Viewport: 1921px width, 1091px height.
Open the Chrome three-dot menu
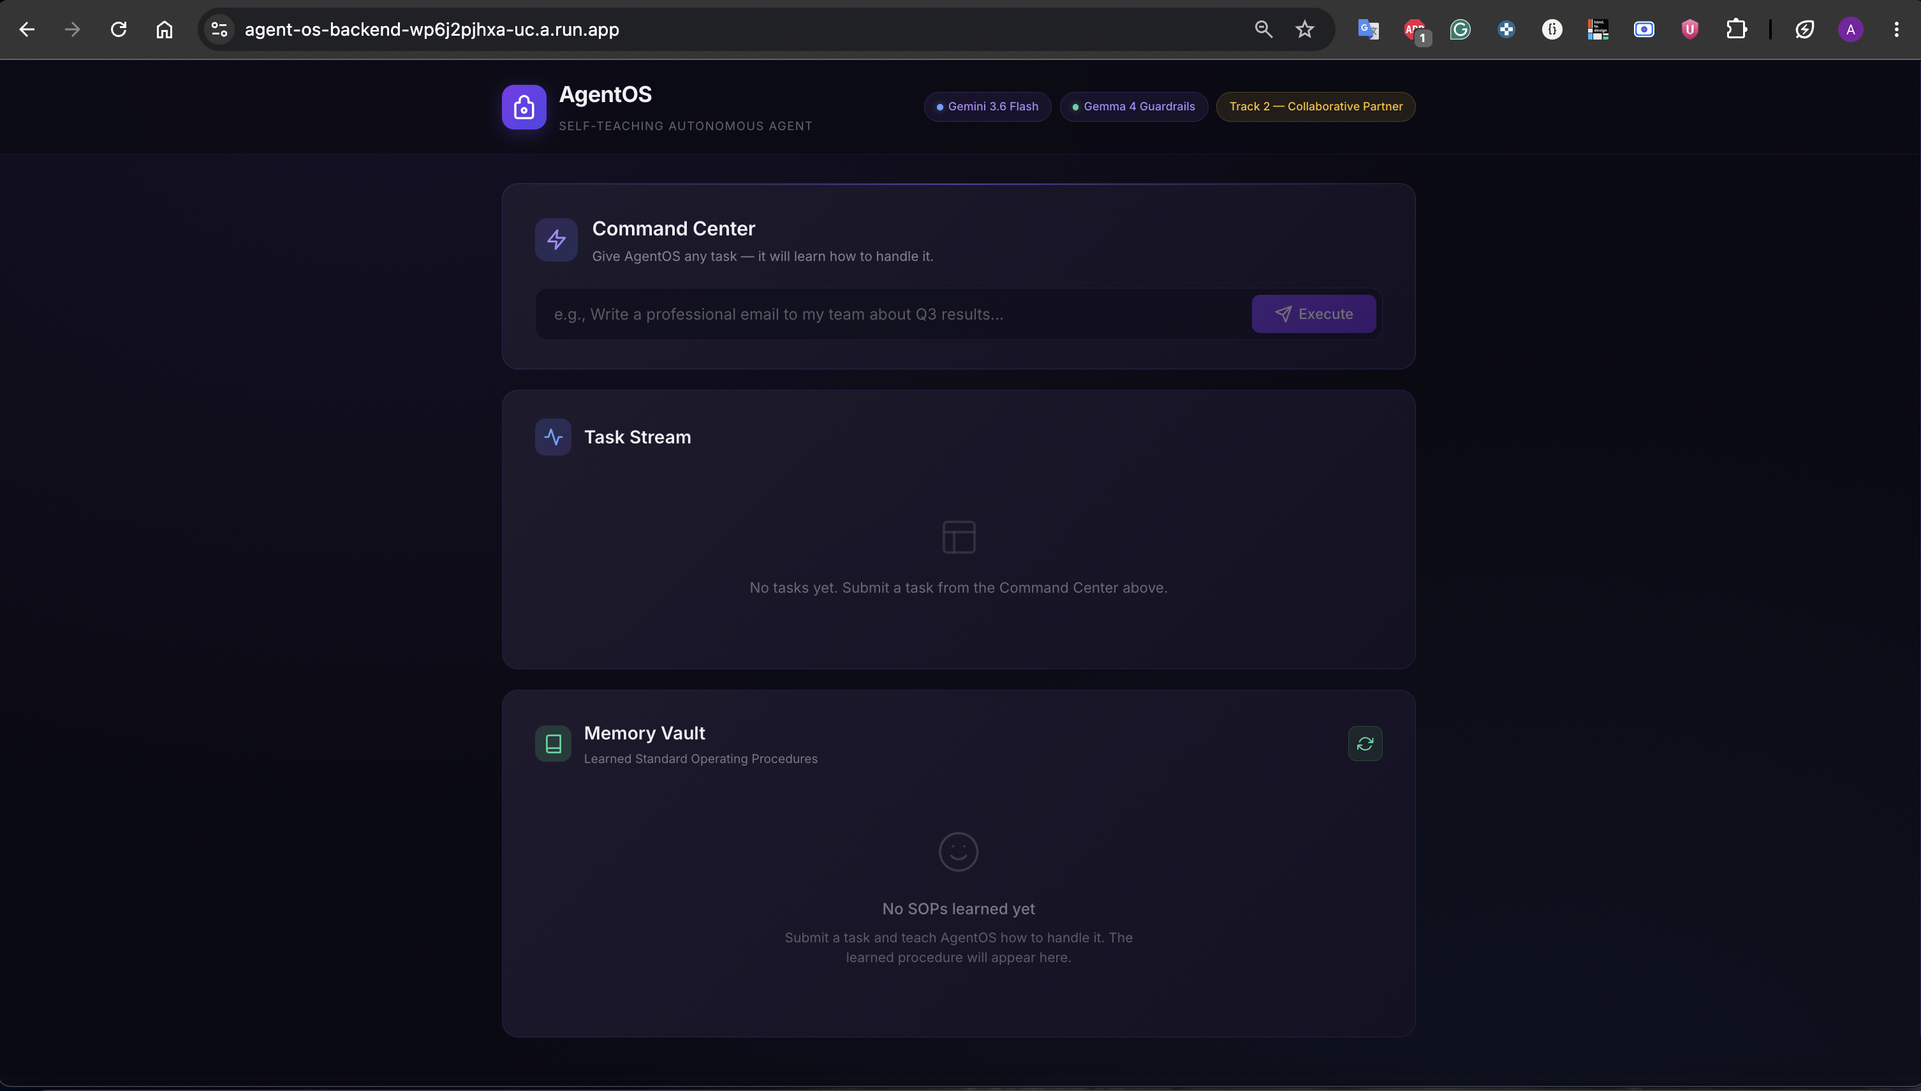tap(1895, 29)
